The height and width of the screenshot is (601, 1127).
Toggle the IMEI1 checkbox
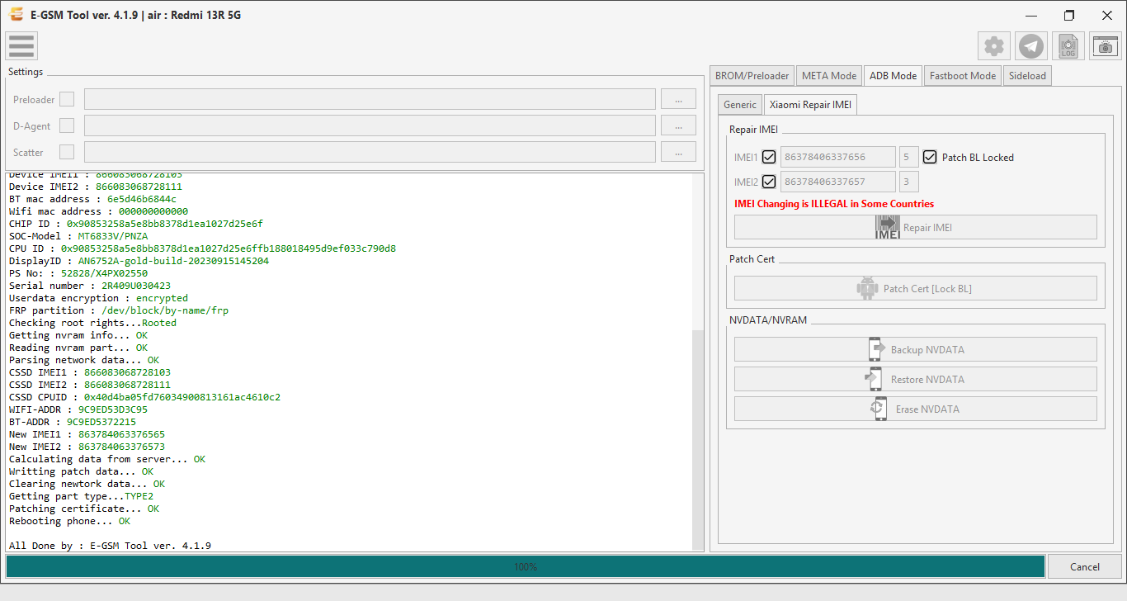click(769, 157)
